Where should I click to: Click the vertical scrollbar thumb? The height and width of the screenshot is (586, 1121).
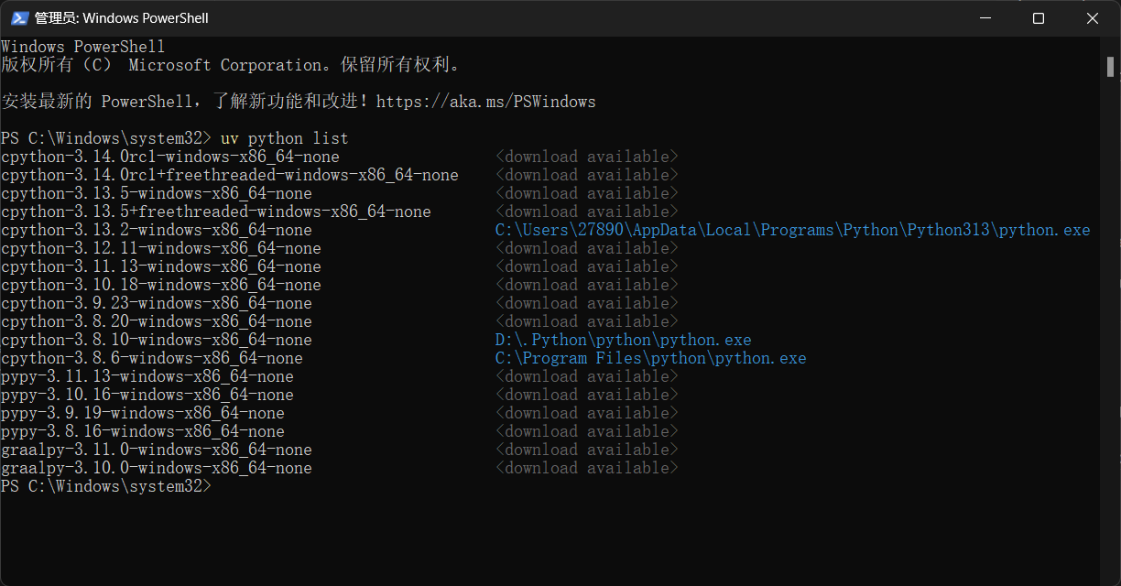(x=1110, y=66)
